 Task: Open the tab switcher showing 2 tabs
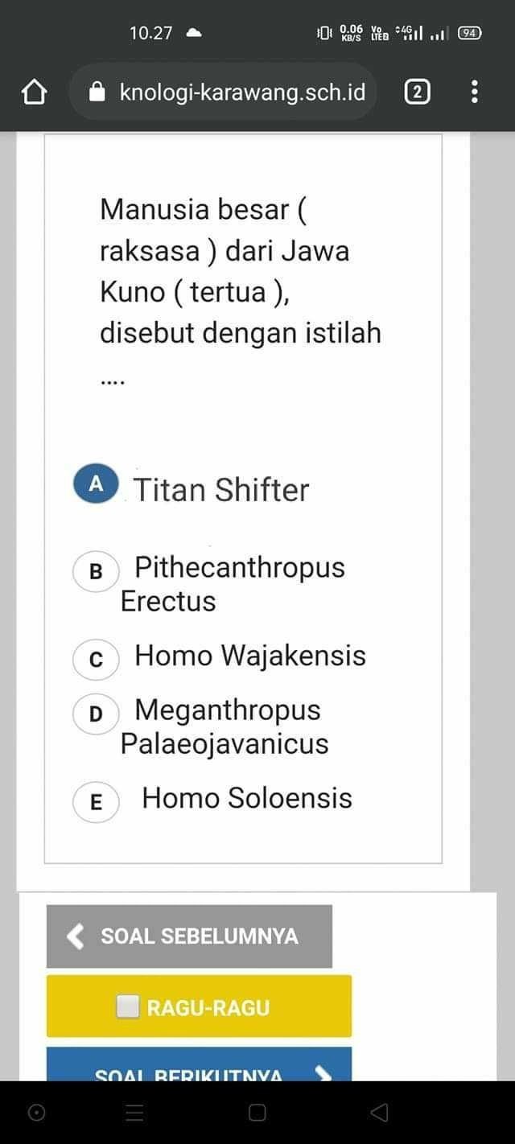pyautogui.click(x=416, y=93)
